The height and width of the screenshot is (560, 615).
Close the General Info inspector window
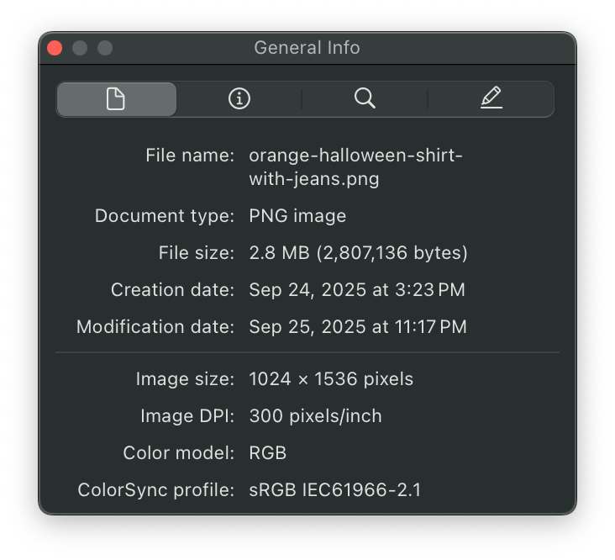55,48
